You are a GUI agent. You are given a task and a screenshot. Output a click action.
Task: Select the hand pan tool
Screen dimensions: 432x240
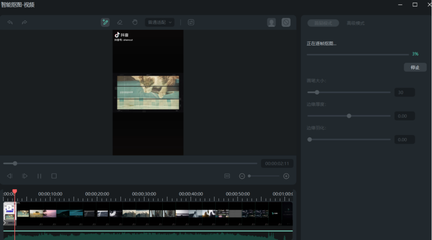(x=135, y=23)
